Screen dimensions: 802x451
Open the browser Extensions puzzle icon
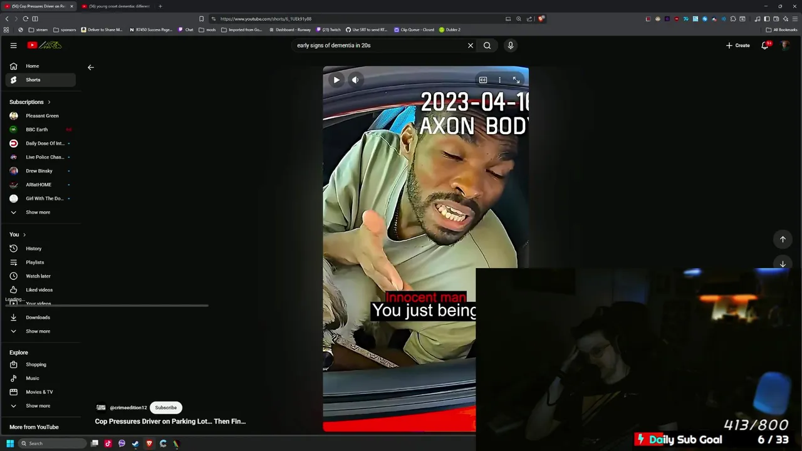[x=733, y=19]
